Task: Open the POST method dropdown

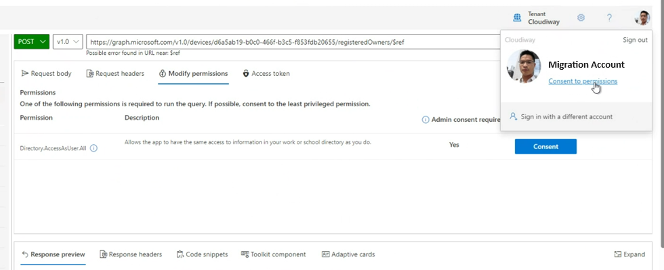Action: pos(32,41)
